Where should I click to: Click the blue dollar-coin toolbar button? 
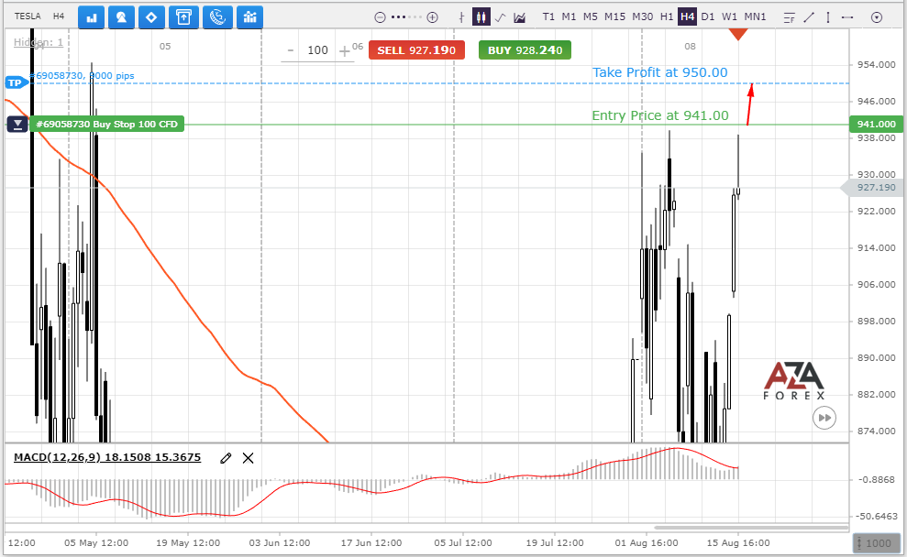[x=217, y=17]
